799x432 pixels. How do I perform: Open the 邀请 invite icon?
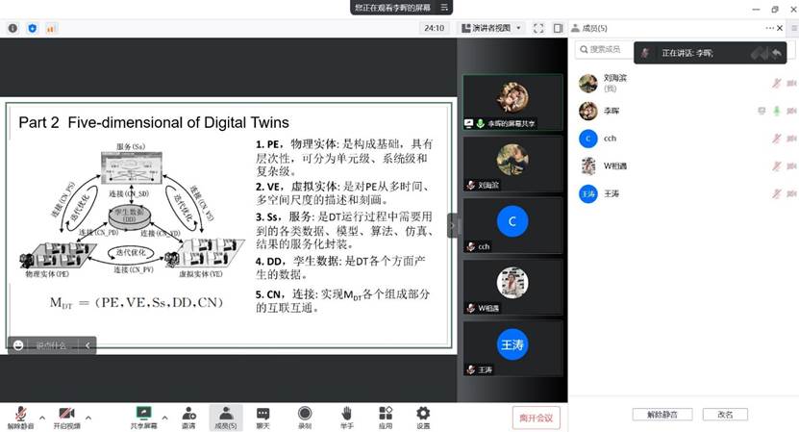click(188, 416)
